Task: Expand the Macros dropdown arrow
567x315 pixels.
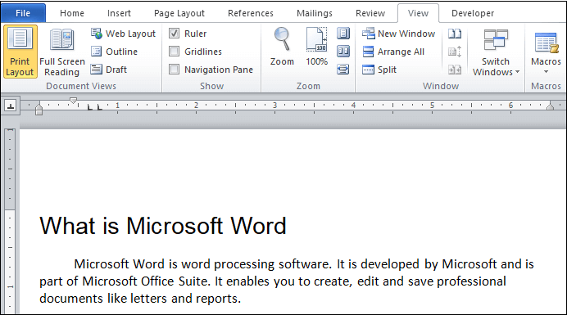Action: click(546, 71)
